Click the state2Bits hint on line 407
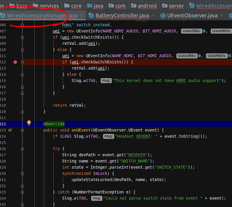 pyautogui.click(x=192, y=31)
